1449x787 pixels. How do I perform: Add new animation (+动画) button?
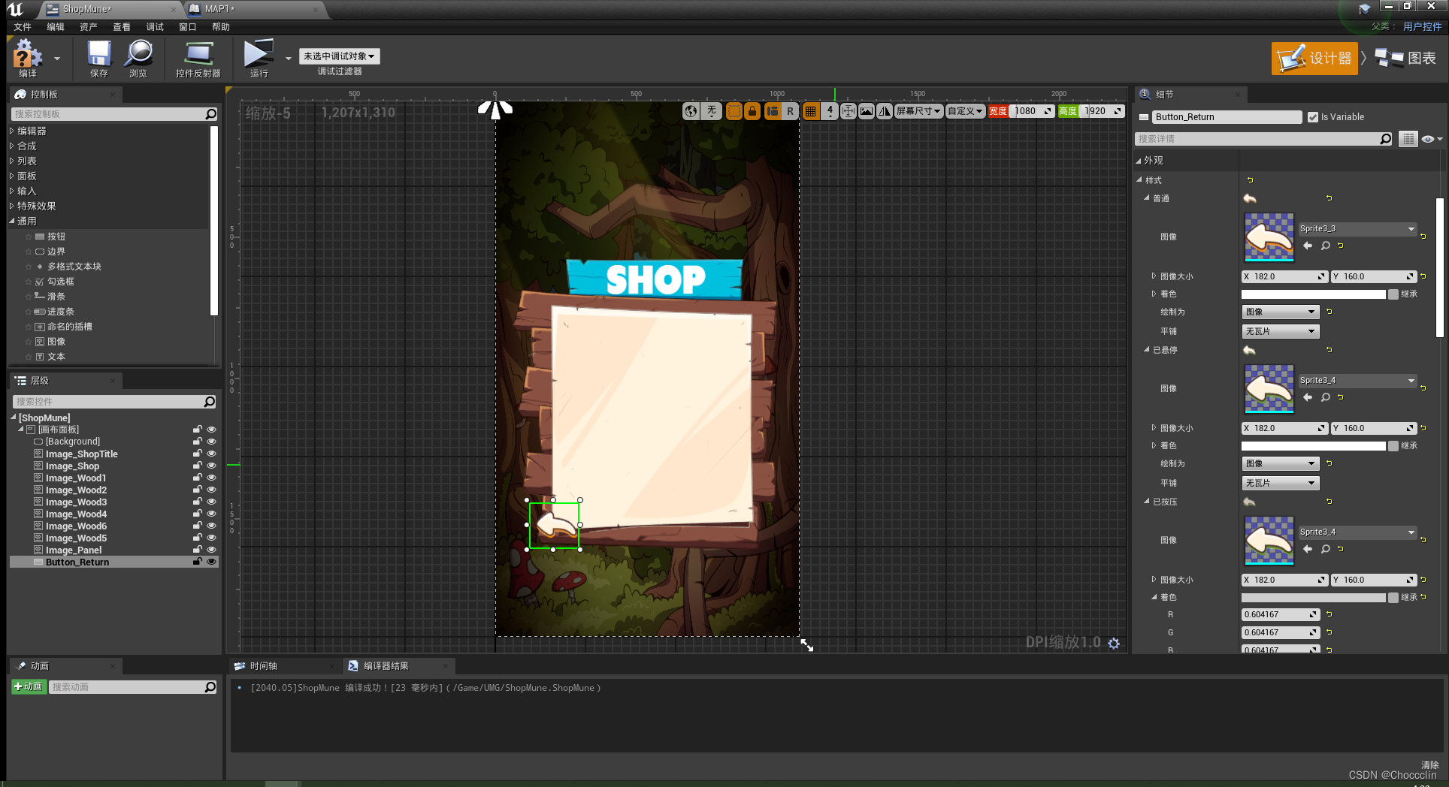click(29, 686)
